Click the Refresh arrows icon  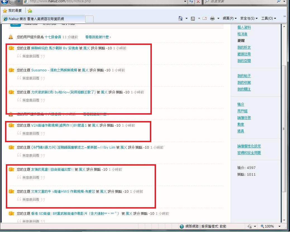[x=191, y=1]
